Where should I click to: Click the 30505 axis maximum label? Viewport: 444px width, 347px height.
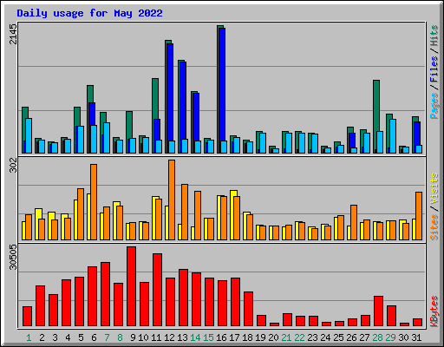coord(13,257)
